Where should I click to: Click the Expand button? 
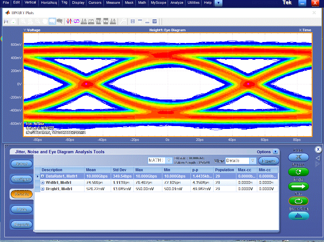(269, 161)
